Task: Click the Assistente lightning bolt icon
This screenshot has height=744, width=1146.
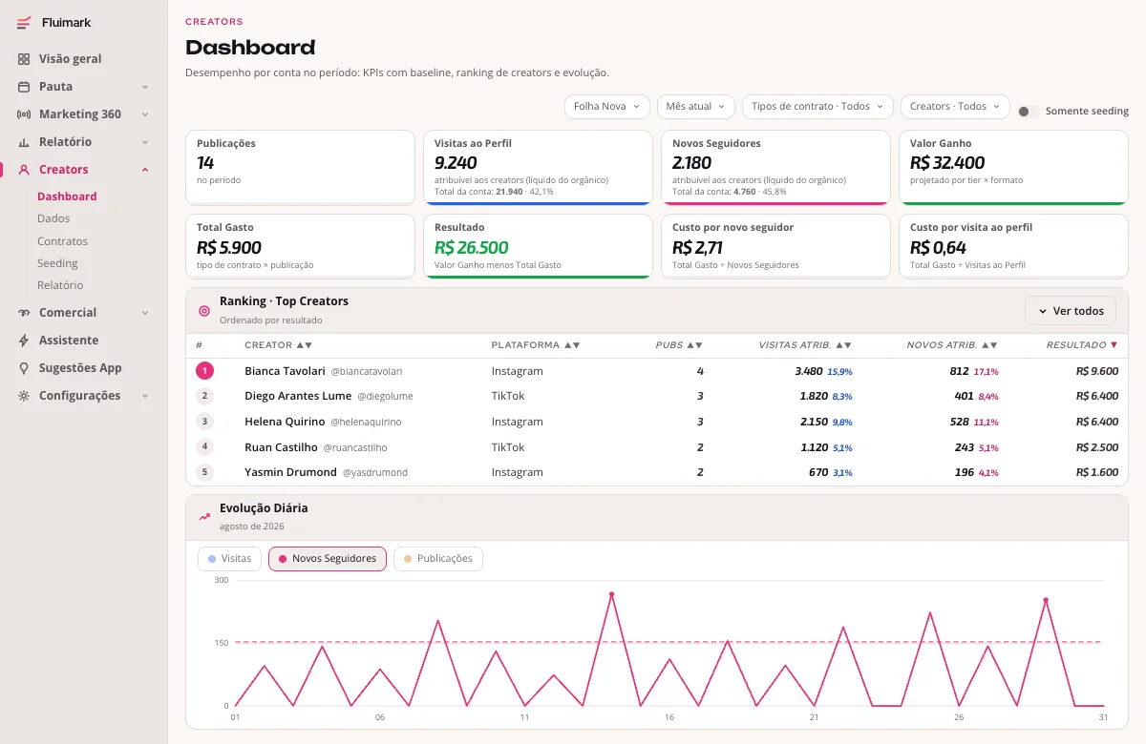Action: [x=24, y=341]
